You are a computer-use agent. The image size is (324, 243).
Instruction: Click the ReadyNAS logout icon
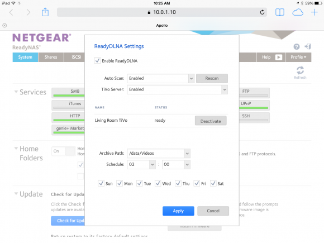pos(308,46)
